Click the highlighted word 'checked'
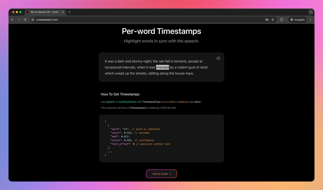Screen dimensions: 323x190 click(163, 67)
